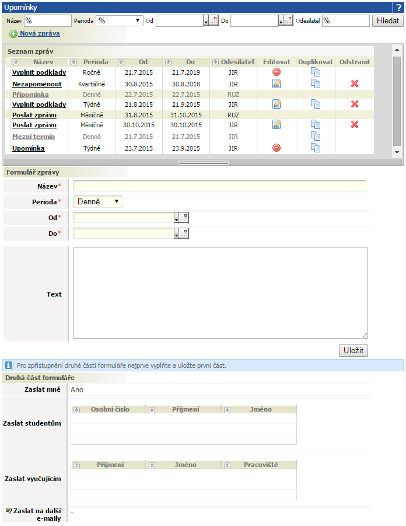Click the red stop icon in Upomínka row
The image size is (406, 526).
[x=276, y=148]
